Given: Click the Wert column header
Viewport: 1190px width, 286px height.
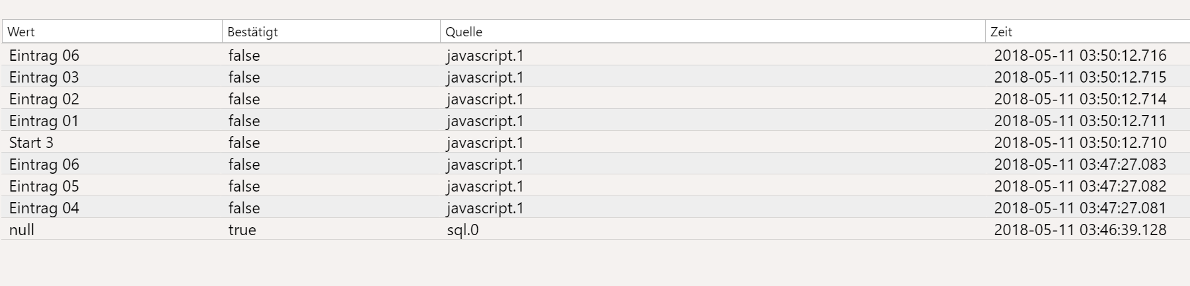Looking at the screenshot, I should click(112, 32).
